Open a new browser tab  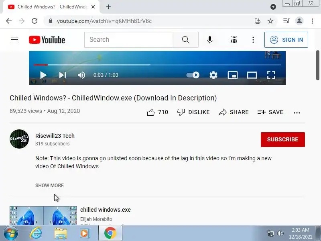click(x=108, y=7)
